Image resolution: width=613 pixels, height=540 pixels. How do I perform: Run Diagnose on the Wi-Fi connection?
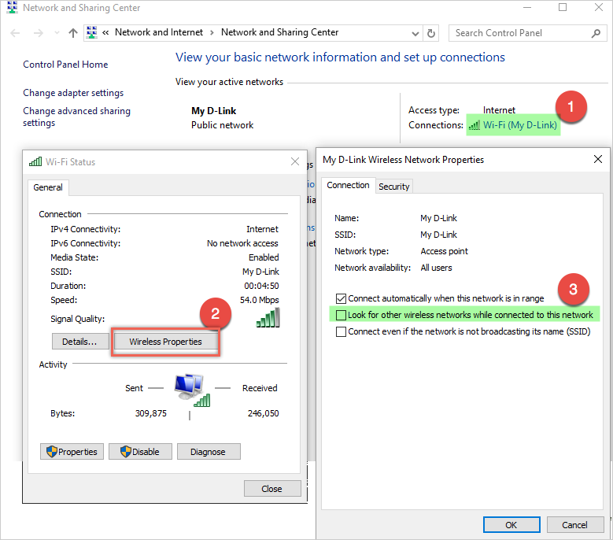(x=209, y=452)
